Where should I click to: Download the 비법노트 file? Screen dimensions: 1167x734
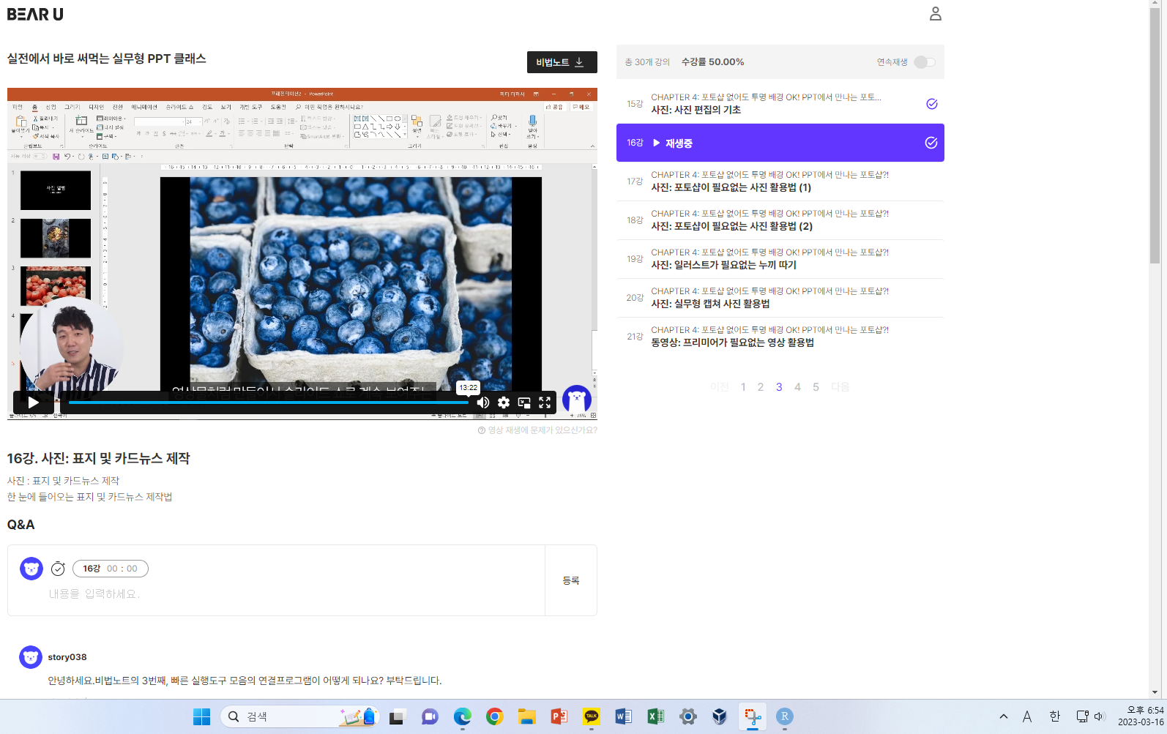point(562,62)
